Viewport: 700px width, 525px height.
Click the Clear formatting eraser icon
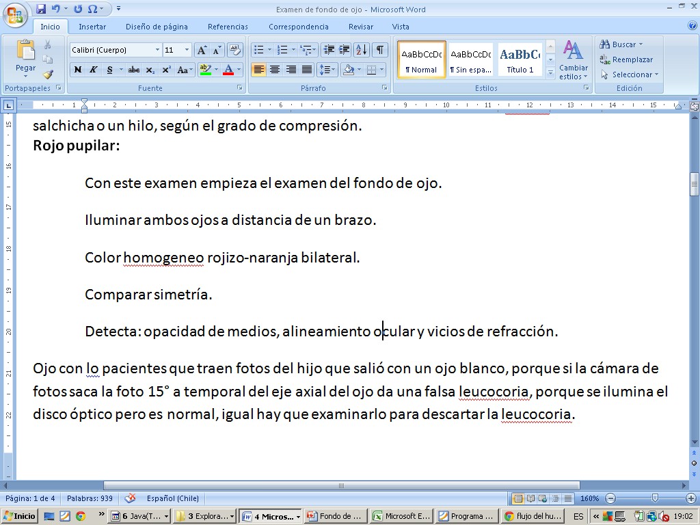click(234, 50)
